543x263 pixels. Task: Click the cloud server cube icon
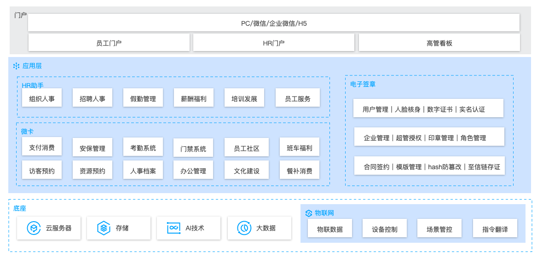34,228
